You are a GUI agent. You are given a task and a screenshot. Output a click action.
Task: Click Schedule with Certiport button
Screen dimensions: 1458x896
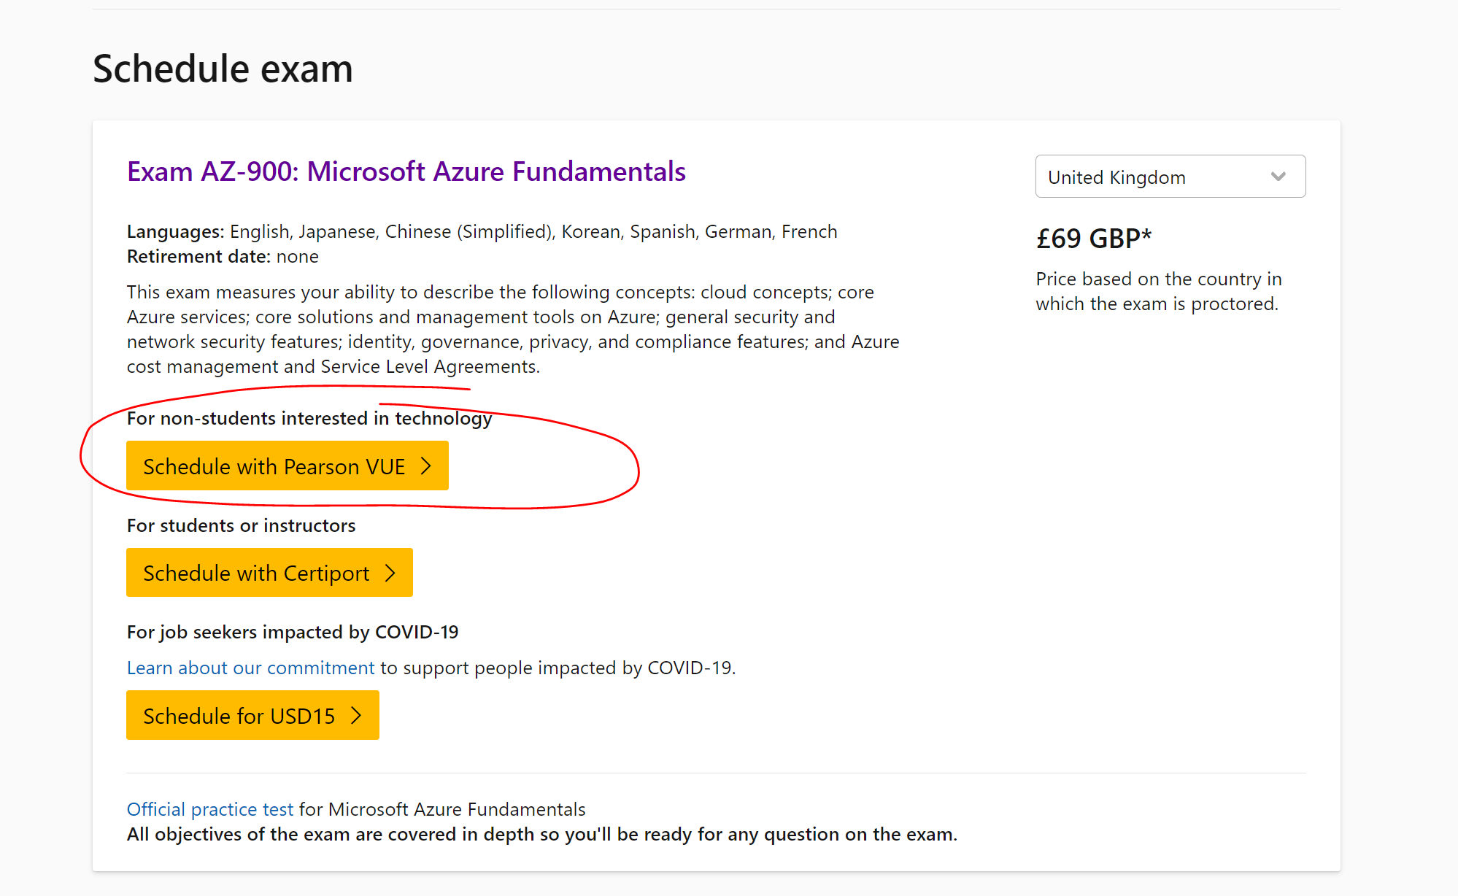tap(269, 573)
